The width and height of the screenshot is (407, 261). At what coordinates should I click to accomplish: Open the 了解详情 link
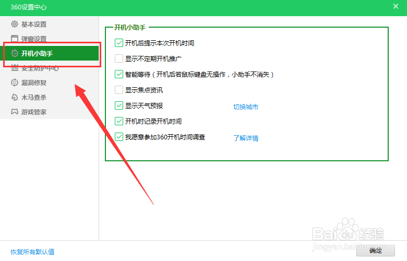(x=246, y=138)
